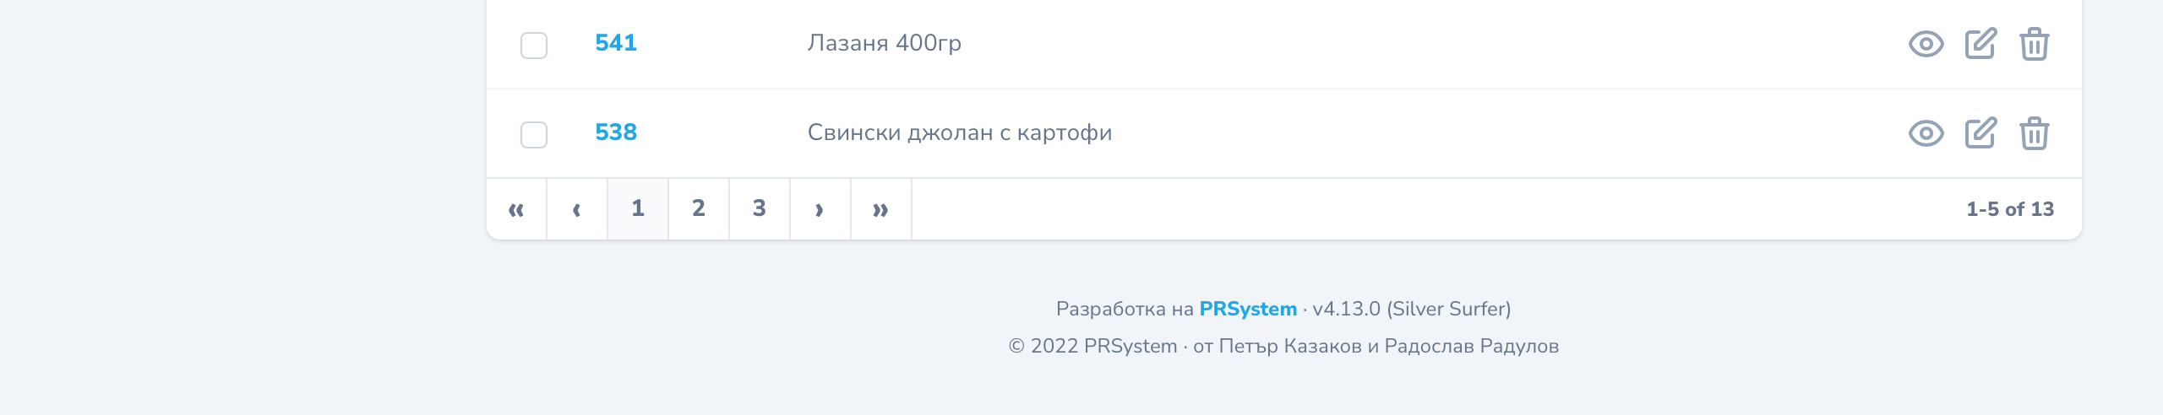This screenshot has height=415, width=2163.
Task: Open the PRSystem footer link
Action: [x=1248, y=309]
